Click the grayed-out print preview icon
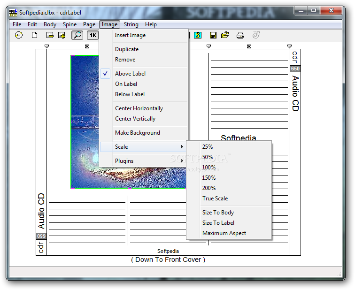 pos(256,35)
